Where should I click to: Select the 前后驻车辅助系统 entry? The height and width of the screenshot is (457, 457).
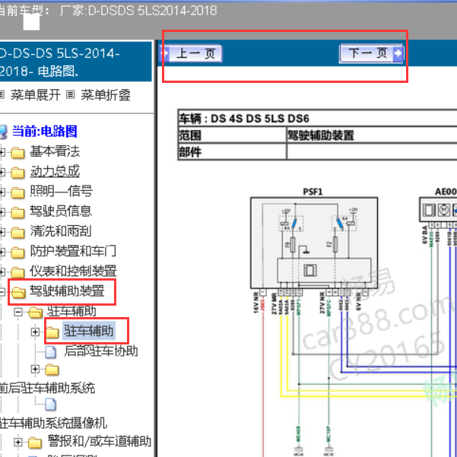(47, 388)
